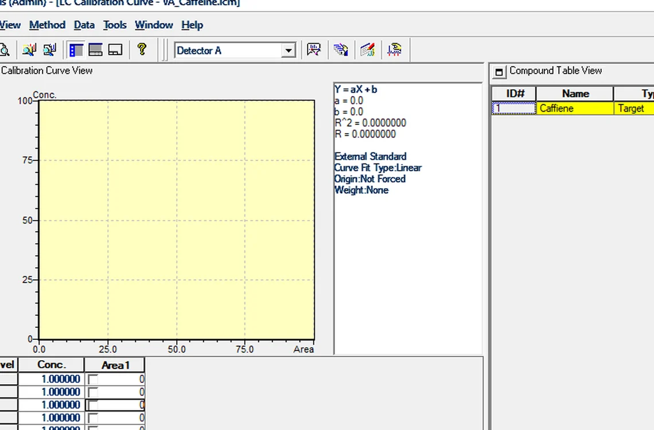Click the Name column header
654x430 pixels.
[x=575, y=94]
